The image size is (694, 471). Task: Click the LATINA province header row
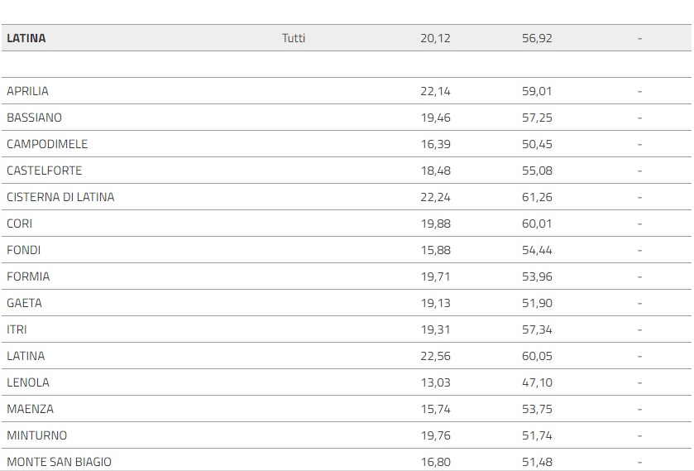click(x=26, y=38)
